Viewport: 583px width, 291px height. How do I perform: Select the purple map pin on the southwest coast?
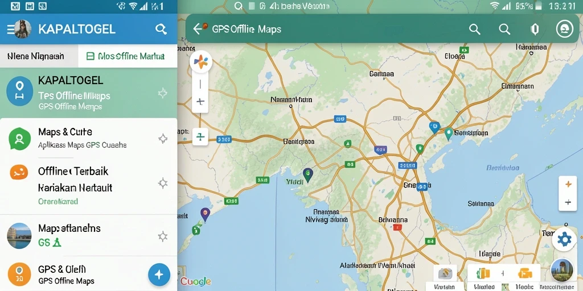[205, 214]
